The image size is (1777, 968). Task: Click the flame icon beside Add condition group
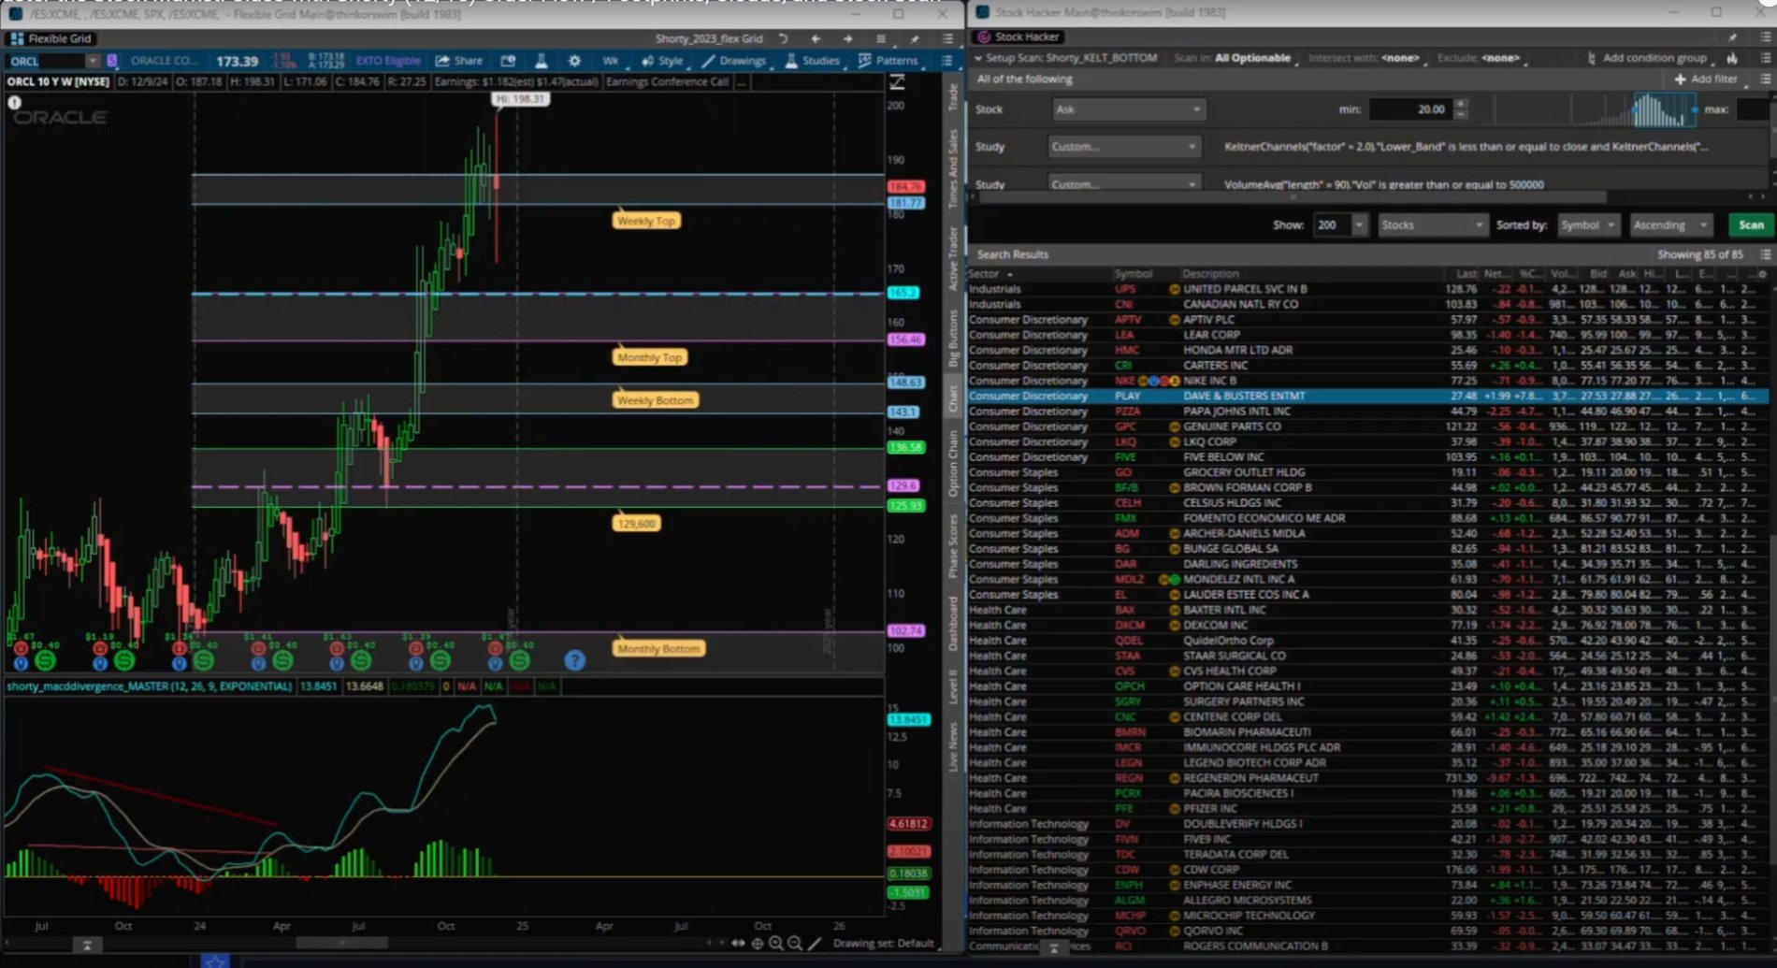(x=1732, y=58)
